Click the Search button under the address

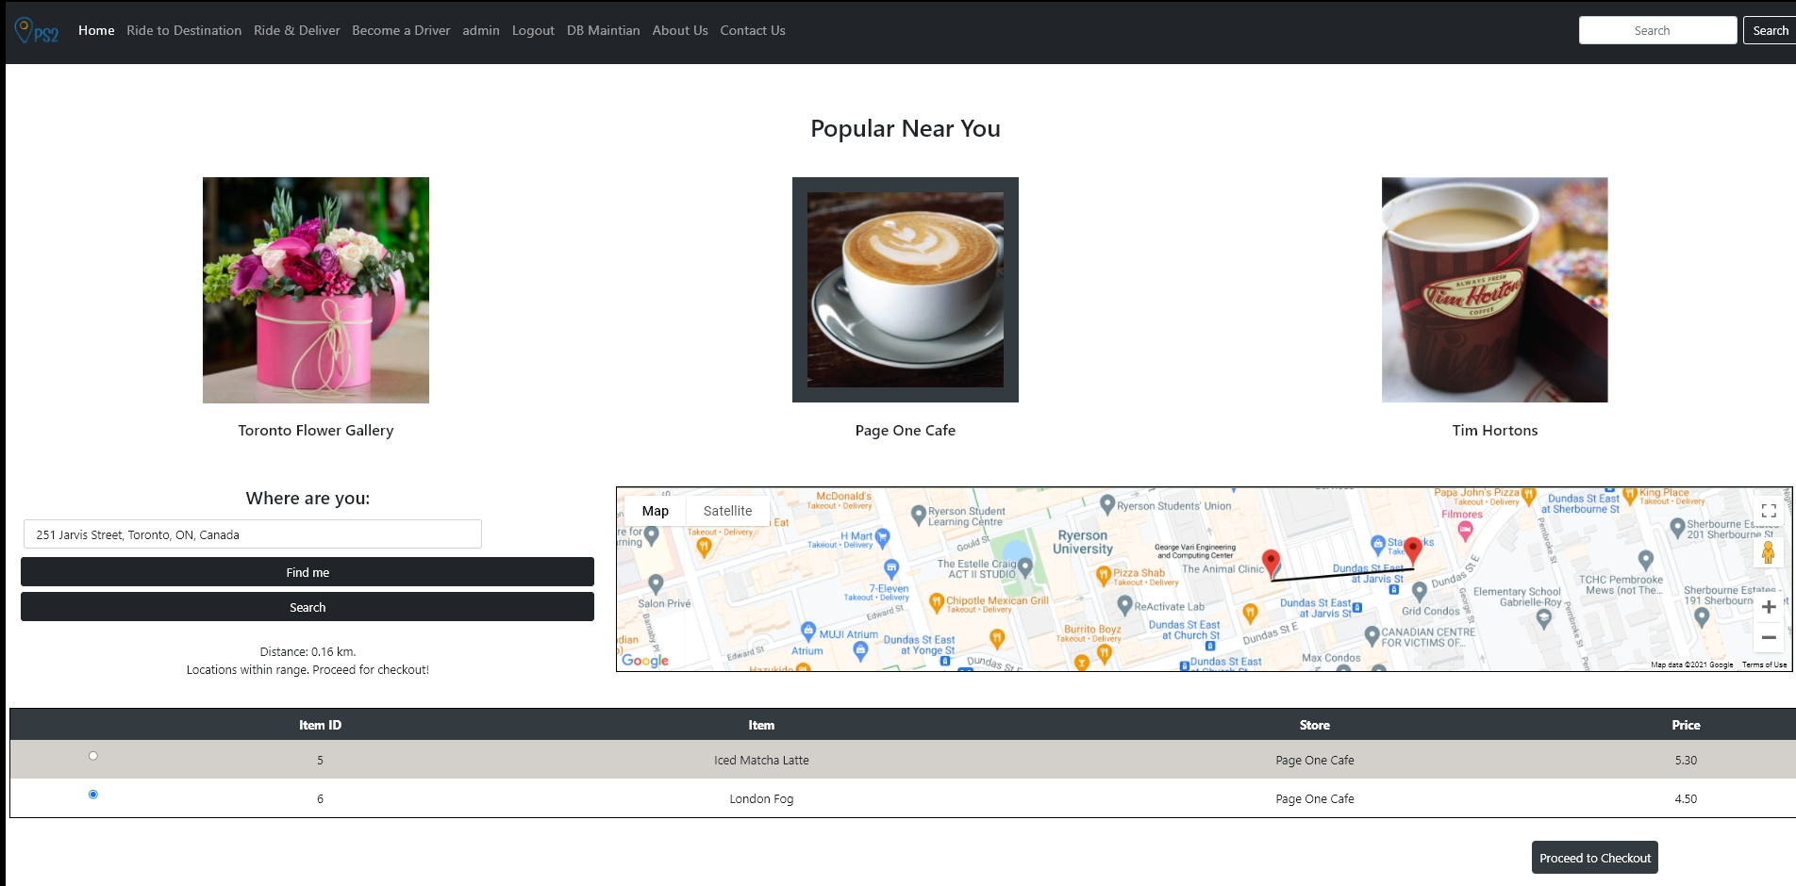(308, 607)
